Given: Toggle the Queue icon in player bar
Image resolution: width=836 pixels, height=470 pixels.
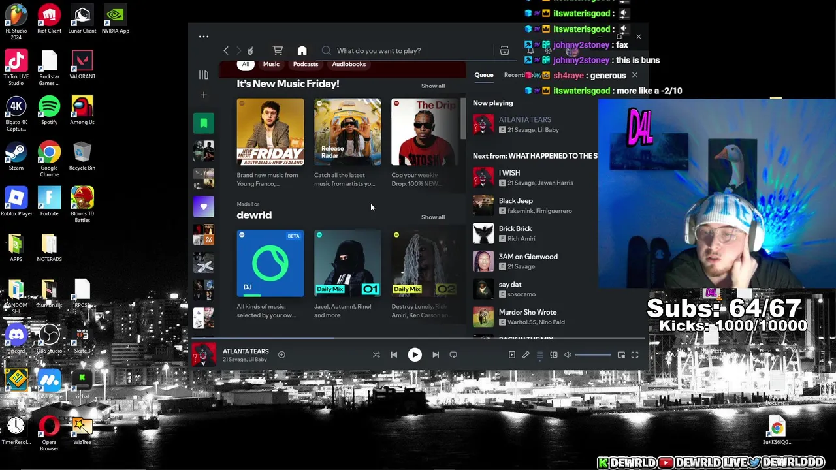Looking at the screenshot, I should [539, 354].
